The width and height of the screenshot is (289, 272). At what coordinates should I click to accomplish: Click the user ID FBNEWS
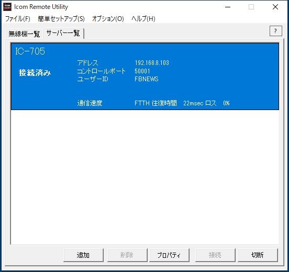(x=147, y=79)
